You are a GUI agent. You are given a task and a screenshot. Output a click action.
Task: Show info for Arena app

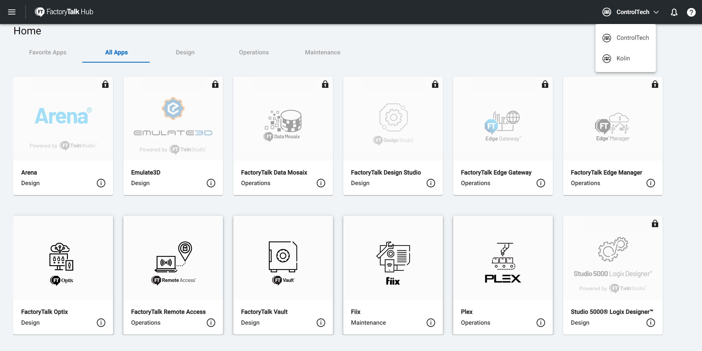coord(101,183)
